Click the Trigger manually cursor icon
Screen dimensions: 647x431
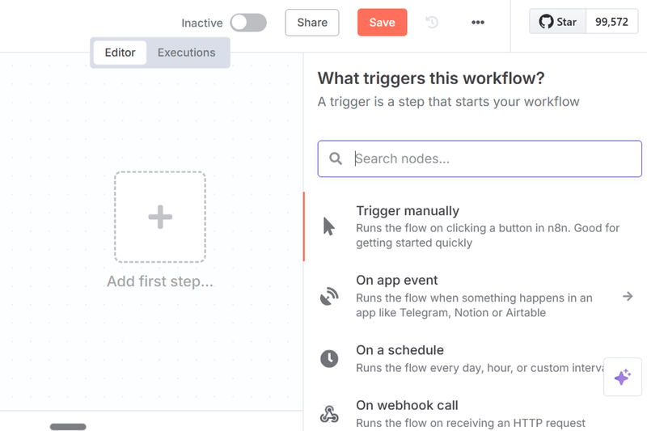[328, 226]
